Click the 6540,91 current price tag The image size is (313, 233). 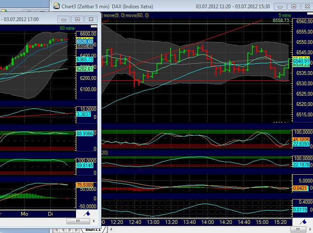(x=301, y=61)
